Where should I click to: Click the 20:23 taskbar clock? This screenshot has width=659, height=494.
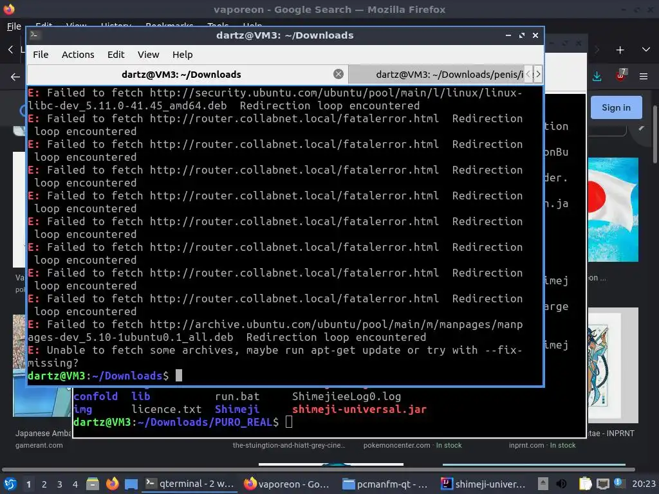pyautogui.click(x=644, y=484)
